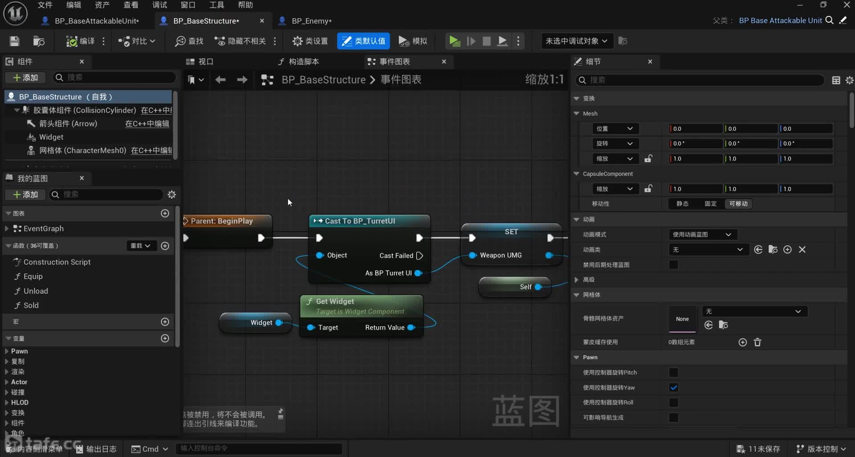Navigate back in graph history
Screen dimensions: 855x457
click(220, 80)
